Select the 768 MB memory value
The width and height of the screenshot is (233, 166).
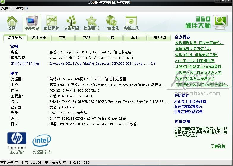74,90
